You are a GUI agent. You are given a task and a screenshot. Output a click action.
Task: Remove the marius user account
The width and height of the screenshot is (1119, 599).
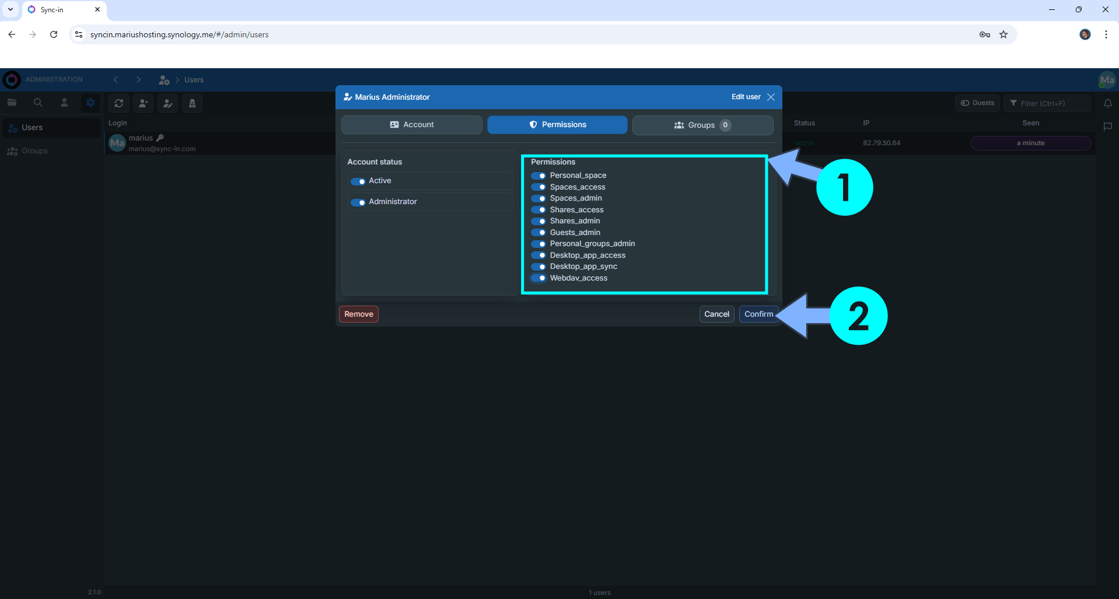point(358,314)
